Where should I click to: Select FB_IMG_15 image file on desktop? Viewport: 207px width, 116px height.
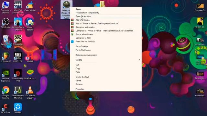(200, 23)
